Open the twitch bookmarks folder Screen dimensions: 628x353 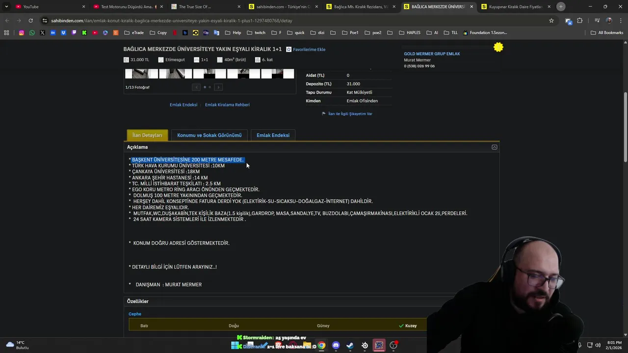(256, 33)
